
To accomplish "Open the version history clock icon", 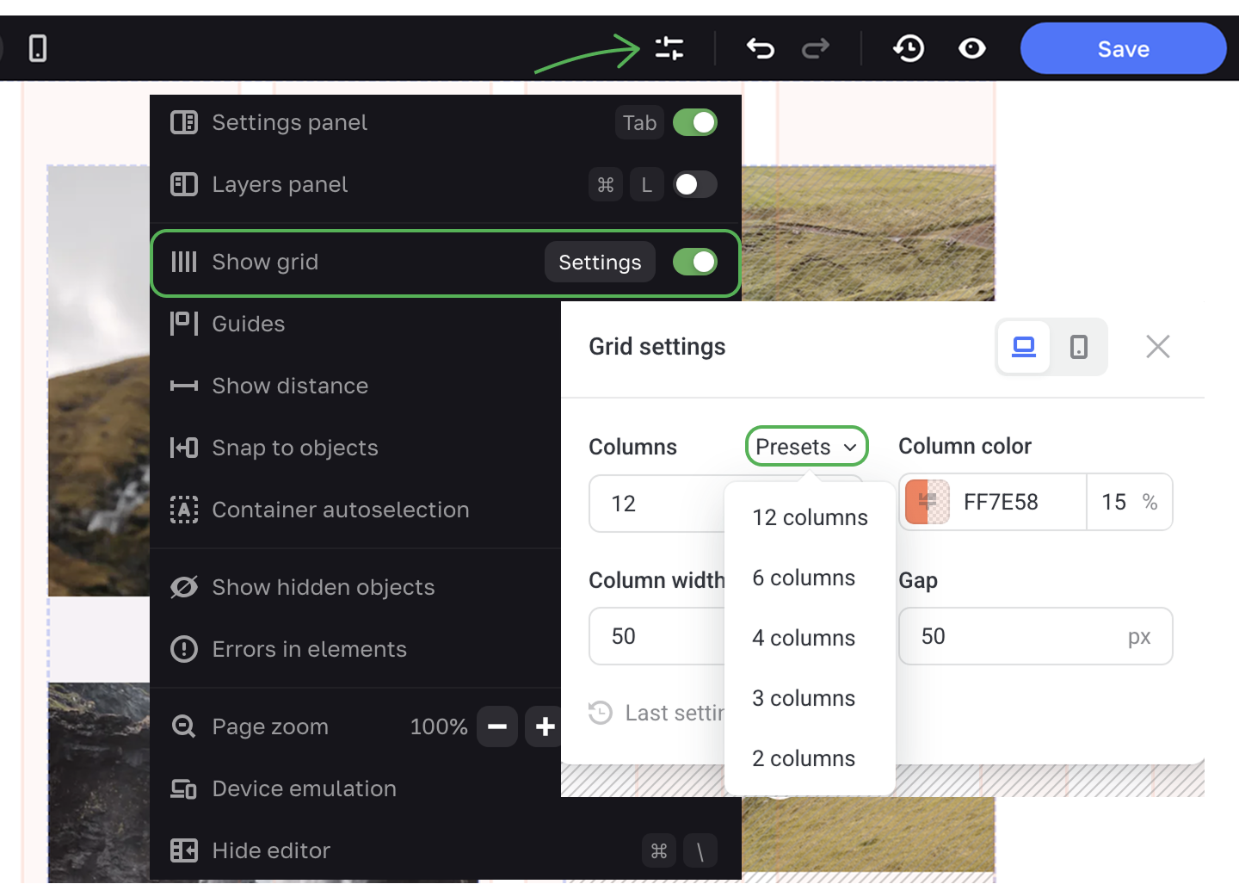I will tap(909, 48).
